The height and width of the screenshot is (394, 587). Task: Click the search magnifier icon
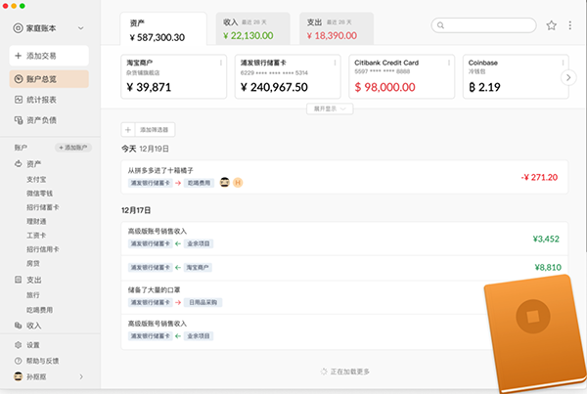[440, 25]
